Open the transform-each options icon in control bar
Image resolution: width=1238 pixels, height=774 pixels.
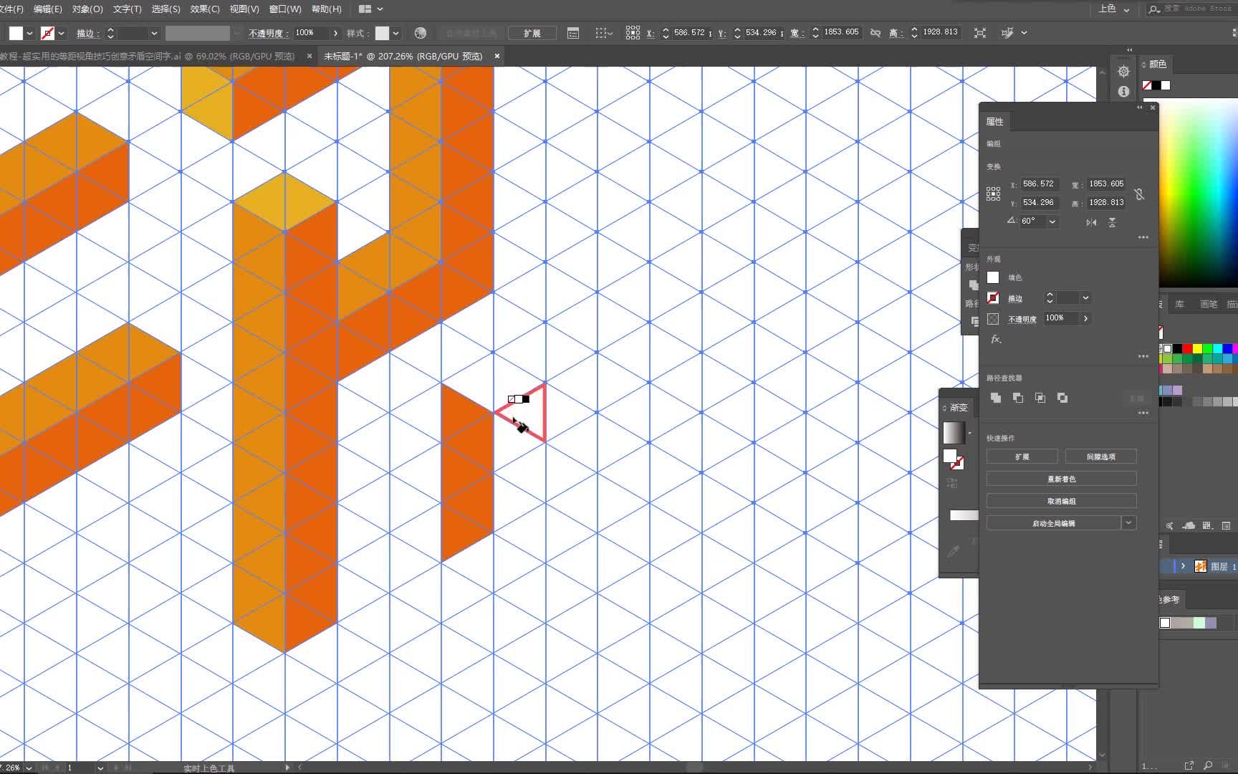click(604, 33)
